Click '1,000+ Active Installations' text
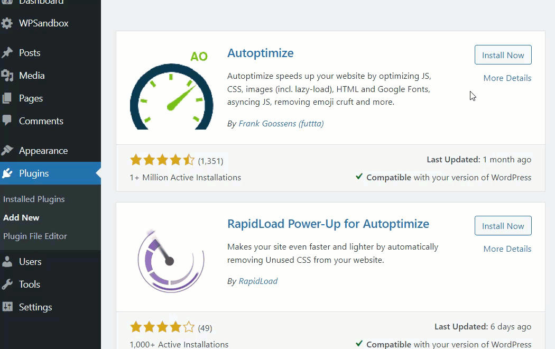Screen dimensions: 555x349 coord(179,344)
